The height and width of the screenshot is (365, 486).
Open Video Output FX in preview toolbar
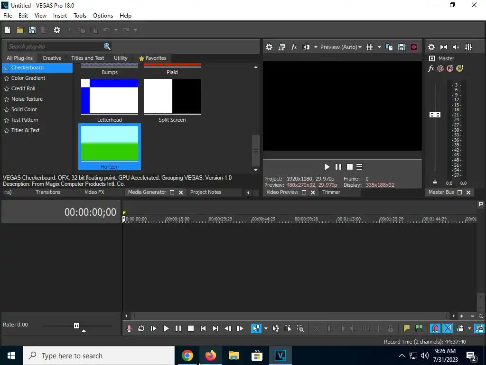point(294,47)
